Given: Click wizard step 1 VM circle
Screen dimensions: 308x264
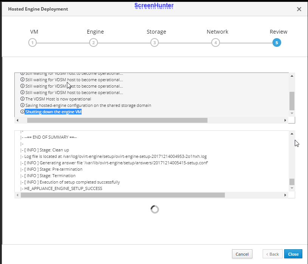Looking at the screenshot, I should (x=33, y=43).
